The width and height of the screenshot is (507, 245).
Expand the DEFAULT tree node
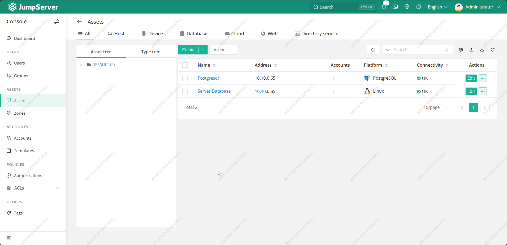click(81, 65)
